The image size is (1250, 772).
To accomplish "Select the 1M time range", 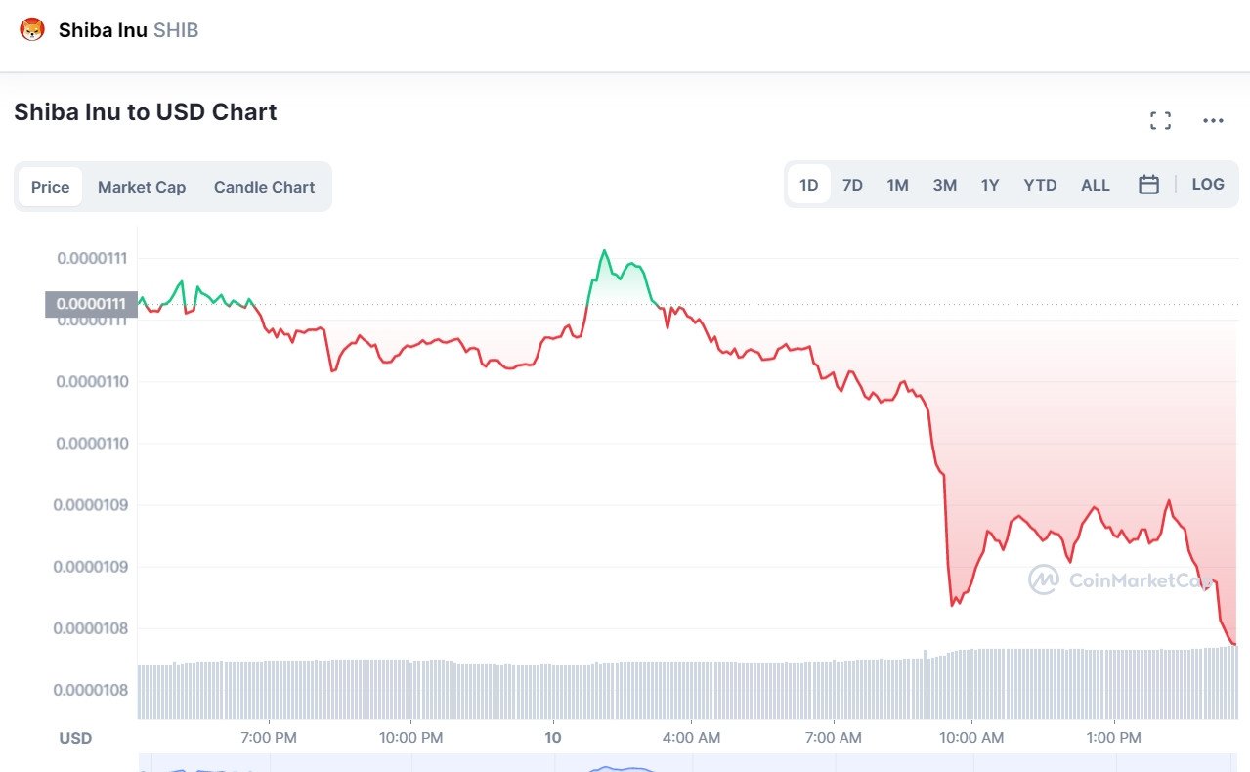I will tap(897, 185).
